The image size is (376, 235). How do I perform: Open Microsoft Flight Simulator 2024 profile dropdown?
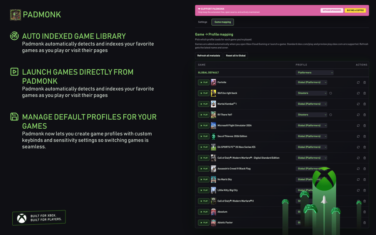pyautogui.click(x=311, y=125)
